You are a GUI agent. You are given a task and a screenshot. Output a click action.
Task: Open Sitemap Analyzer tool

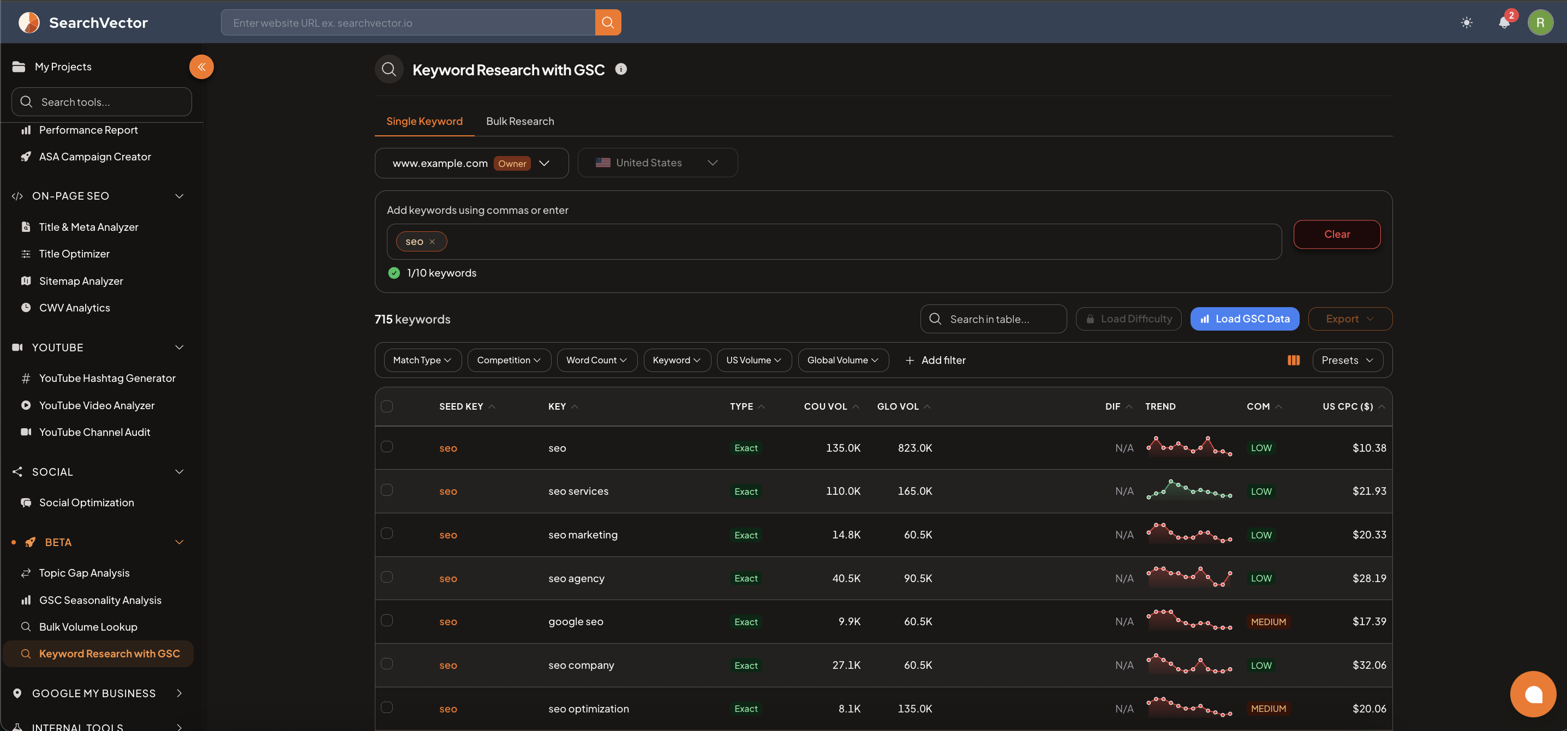81,281
